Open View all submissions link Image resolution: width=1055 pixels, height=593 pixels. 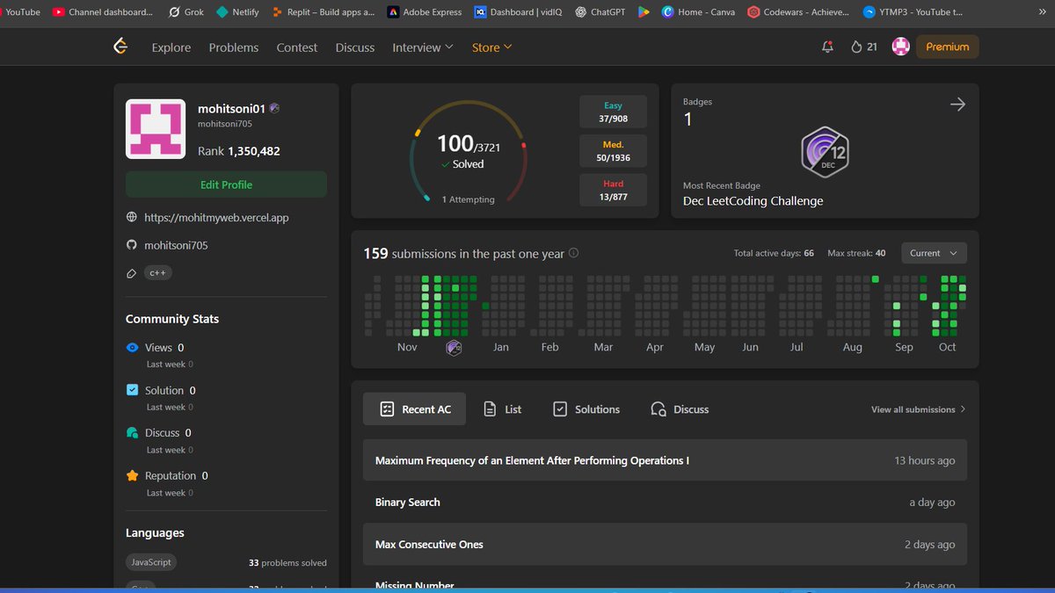(x=912, y=409)
